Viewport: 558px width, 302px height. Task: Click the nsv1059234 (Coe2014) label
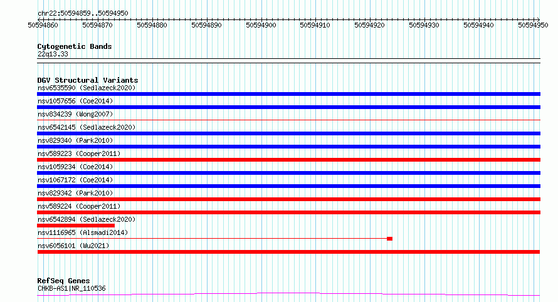75,167
